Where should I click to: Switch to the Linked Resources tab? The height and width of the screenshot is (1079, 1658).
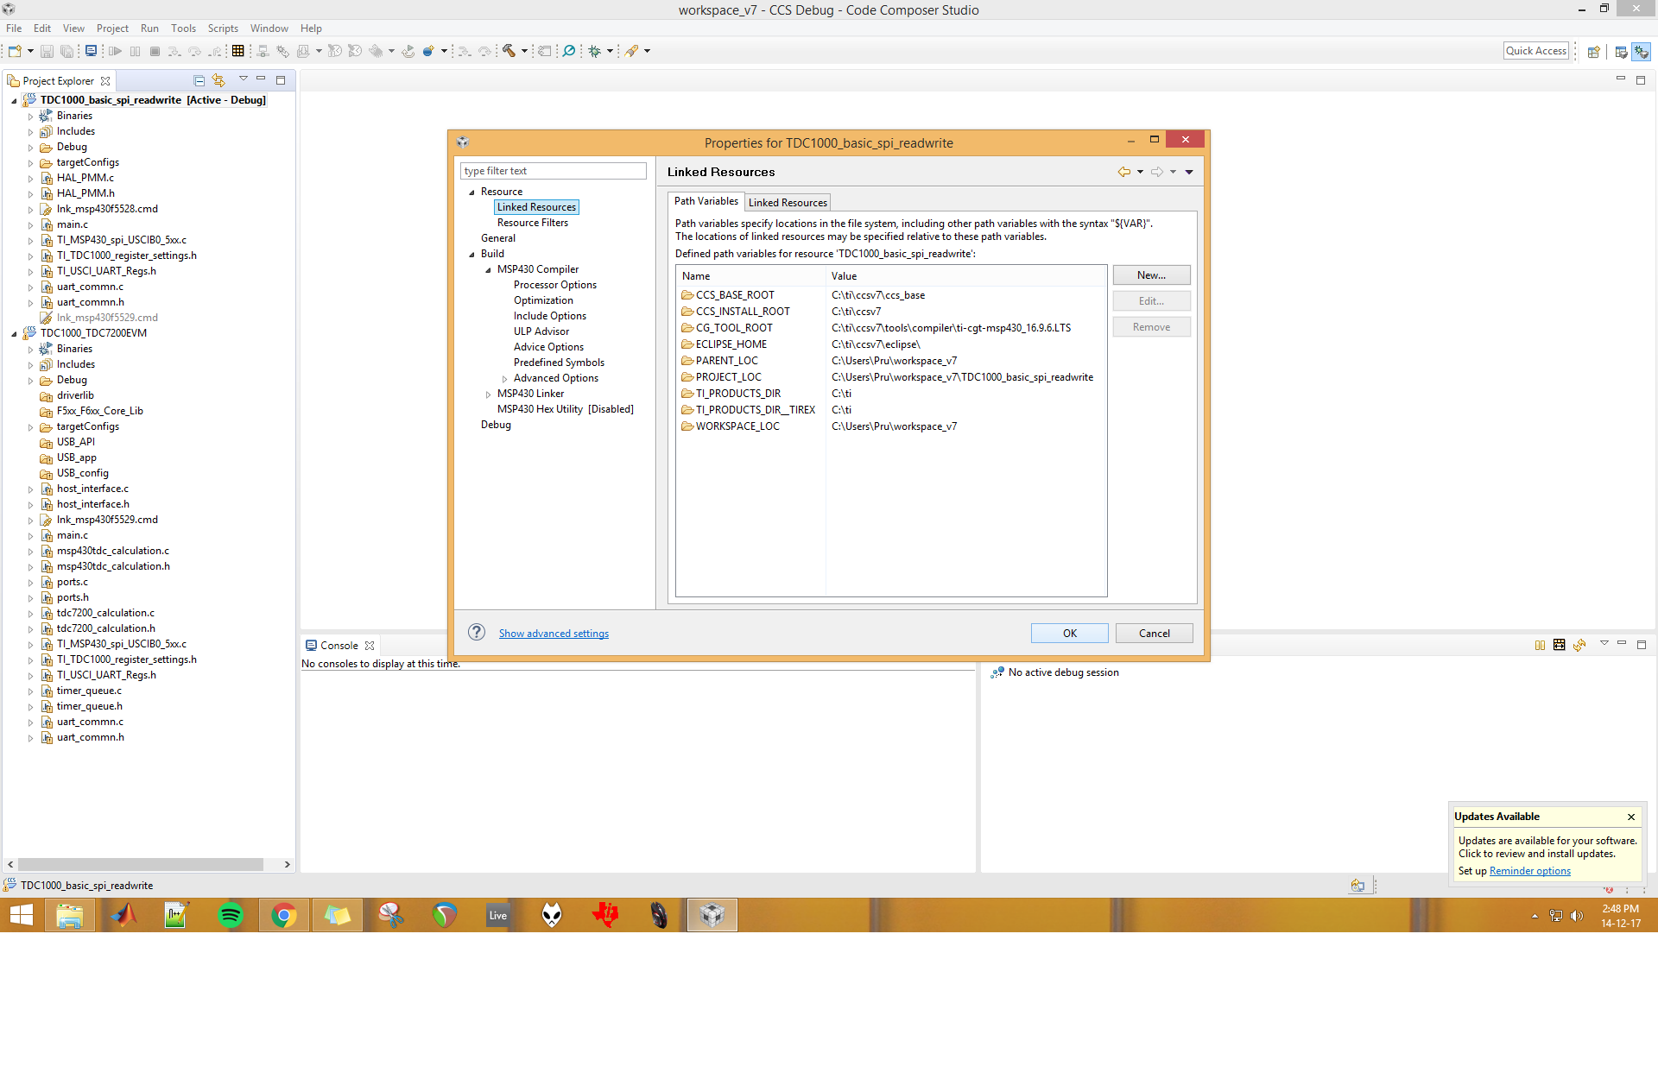pos(788,202)
